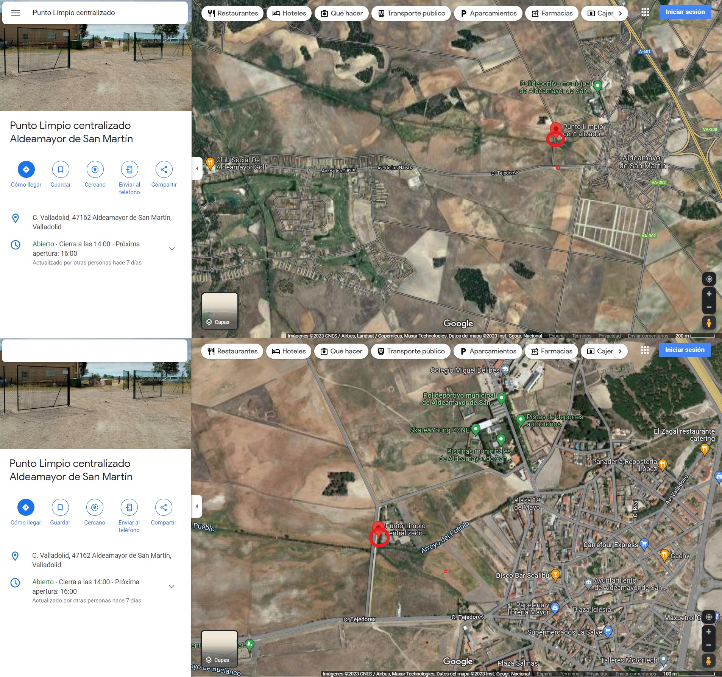The height and width of the screenshot is (677, 722).
Task: Select the Panadería-Repostería López pin
Action: coord(663,465)
